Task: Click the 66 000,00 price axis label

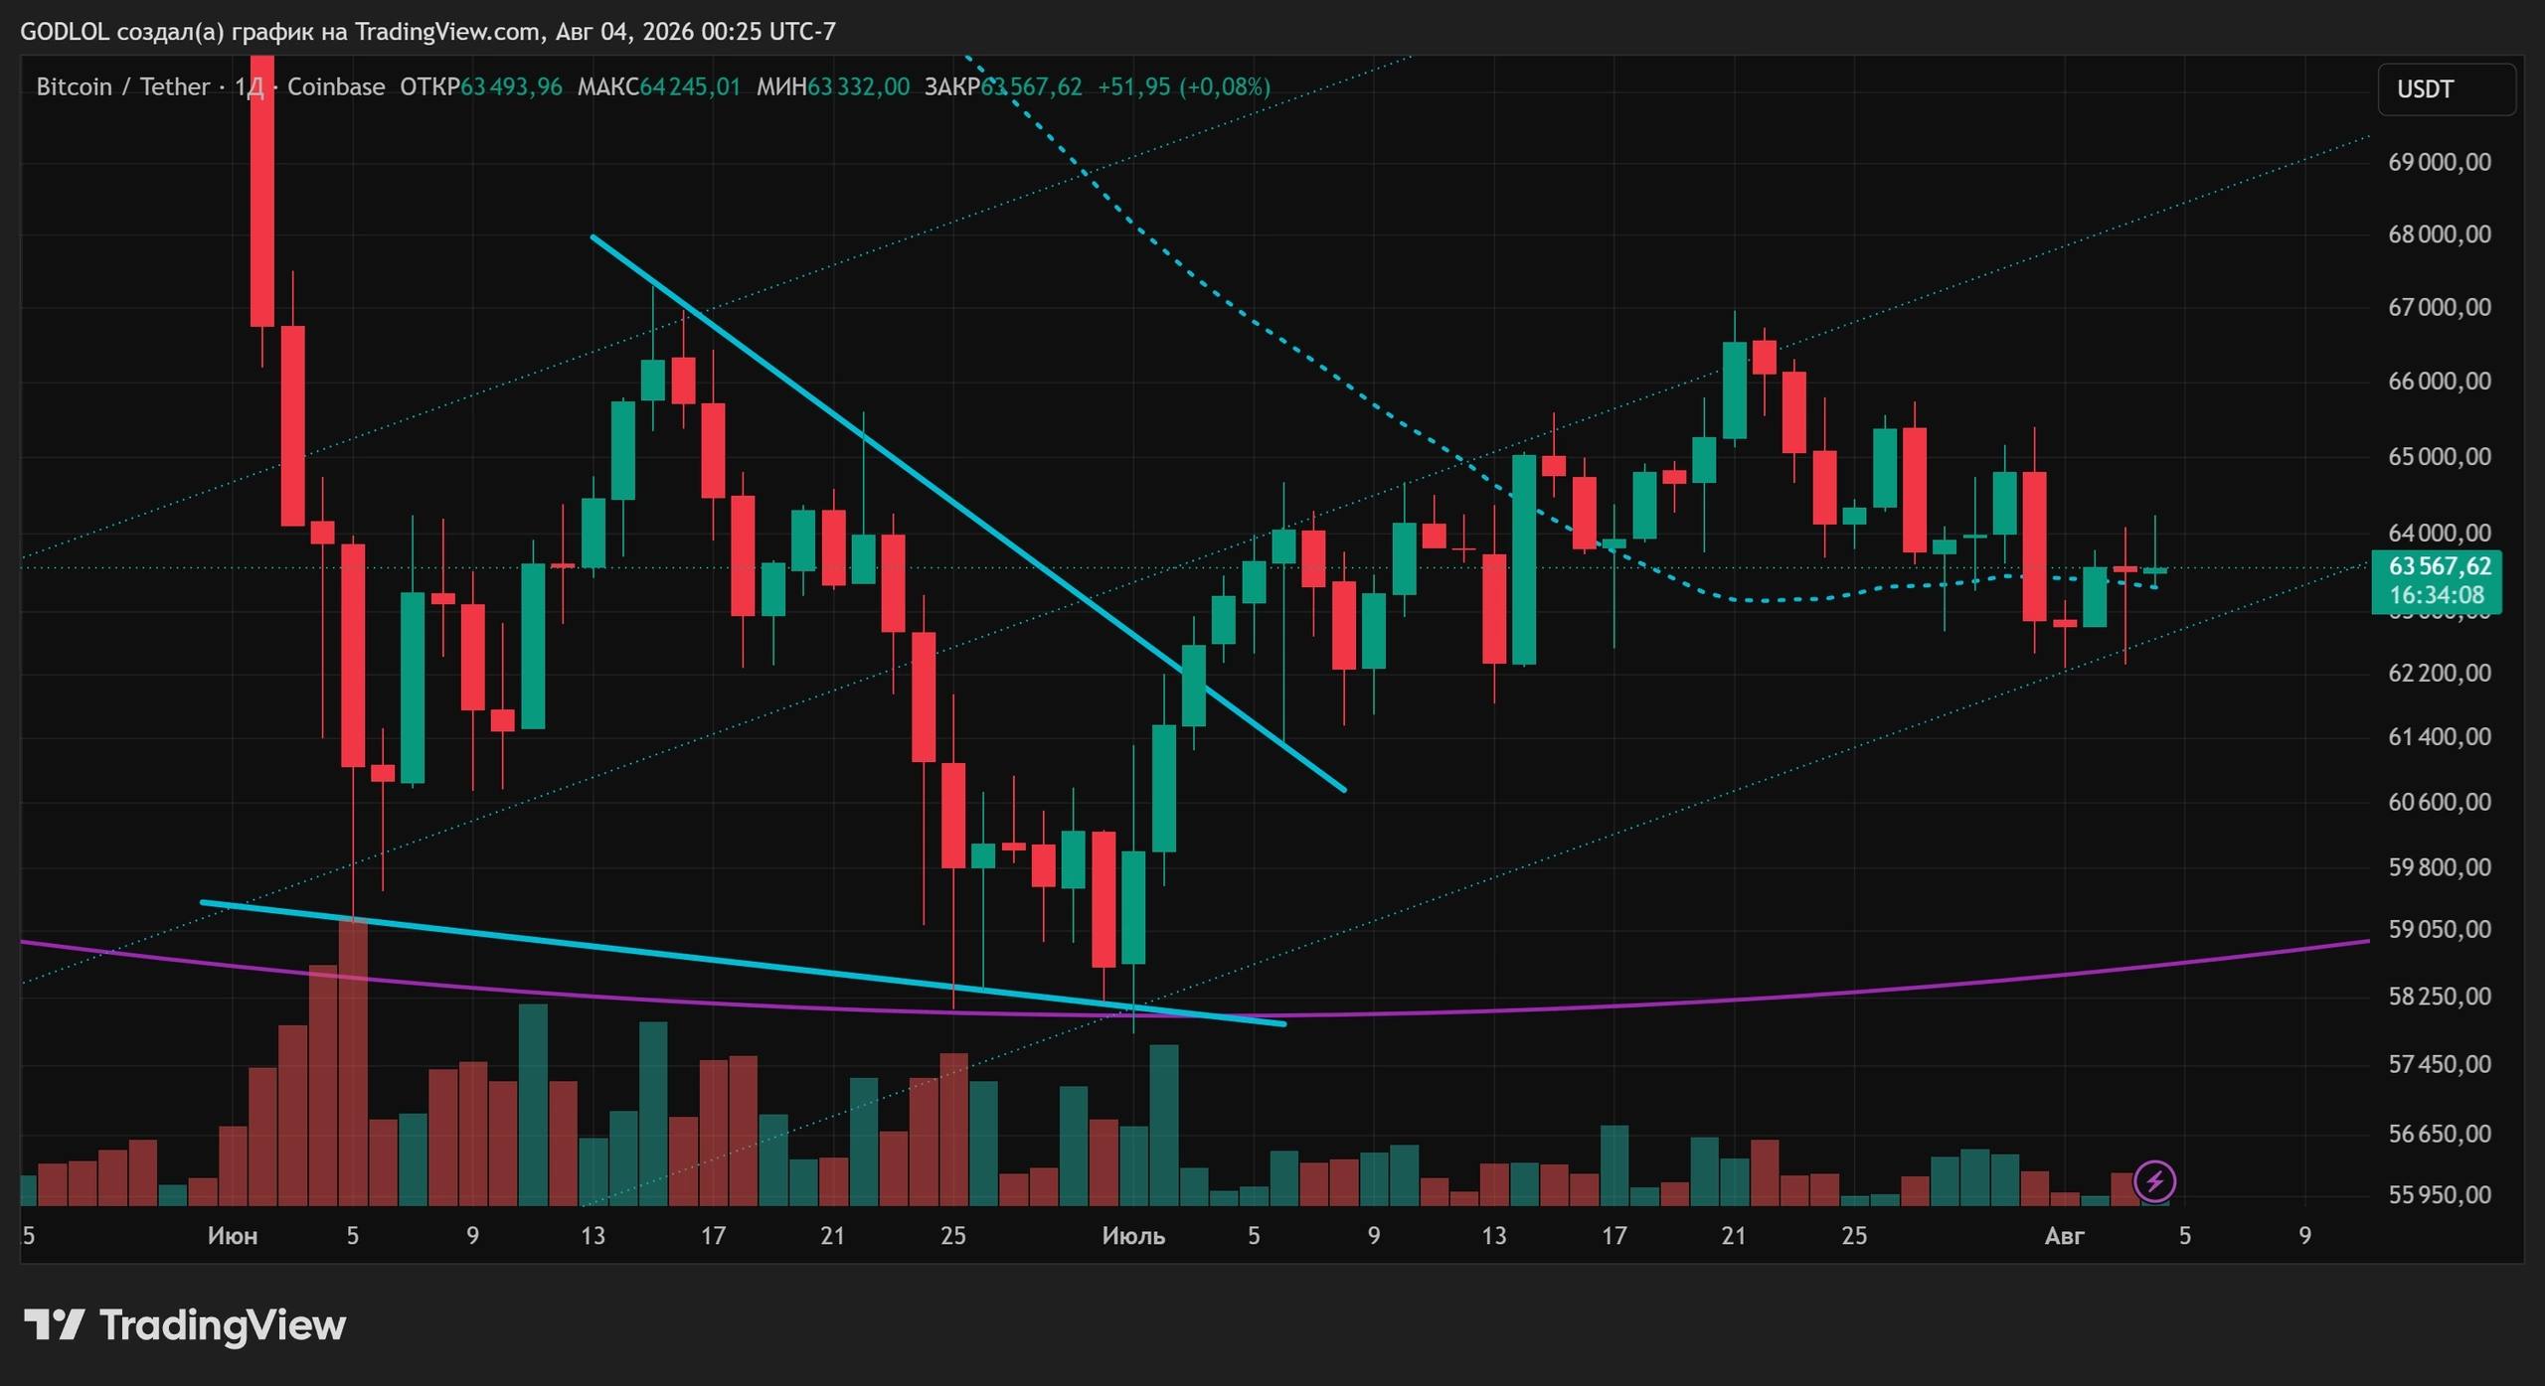Action: [2440, 382]
